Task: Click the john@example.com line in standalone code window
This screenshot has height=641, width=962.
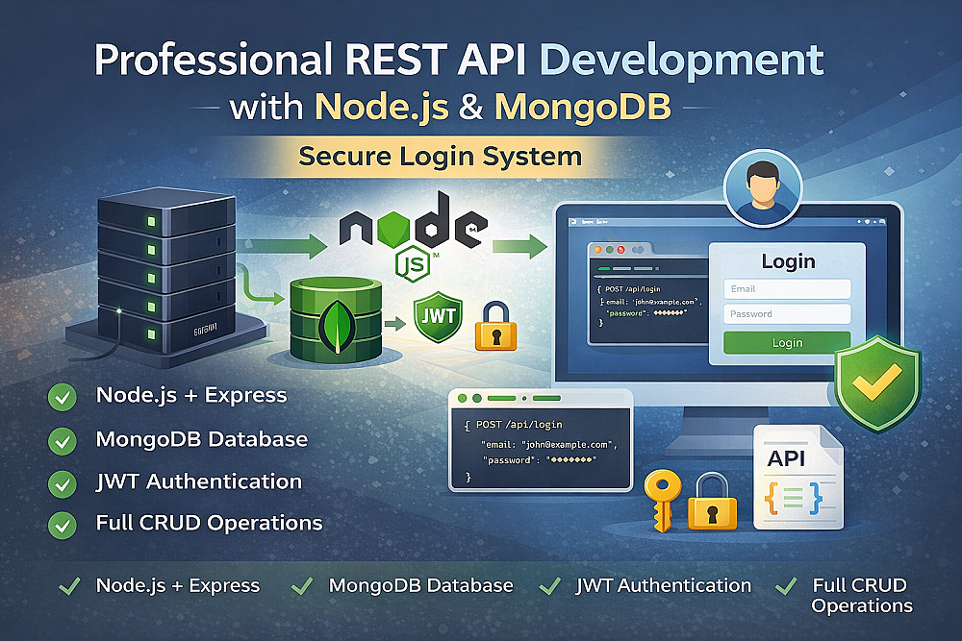Action: pos(548,445)
